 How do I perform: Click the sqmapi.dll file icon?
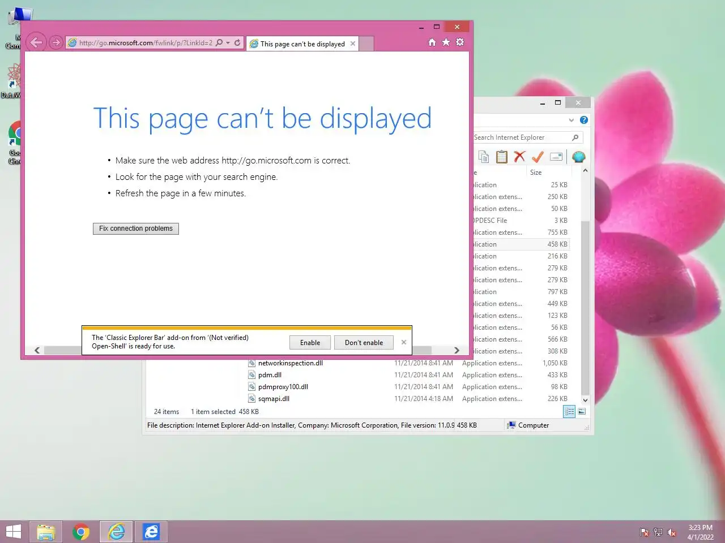[252, 399]
